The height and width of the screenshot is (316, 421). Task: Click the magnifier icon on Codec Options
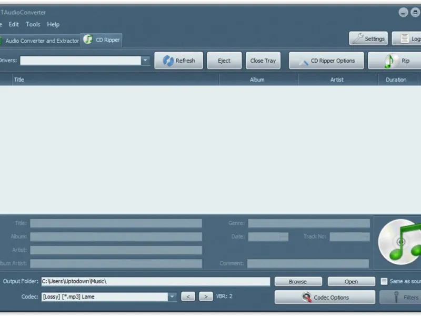306,297
